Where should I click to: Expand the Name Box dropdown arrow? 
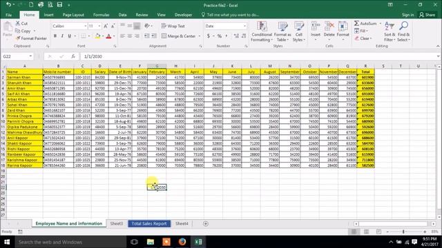click(x=30, y=56)
